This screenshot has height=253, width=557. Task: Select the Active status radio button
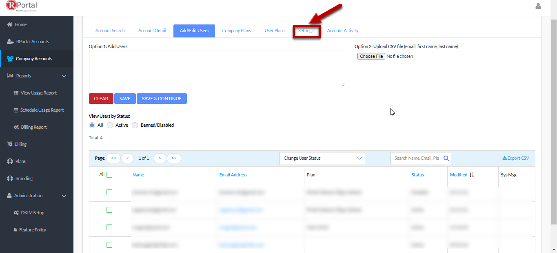(110, 125)
